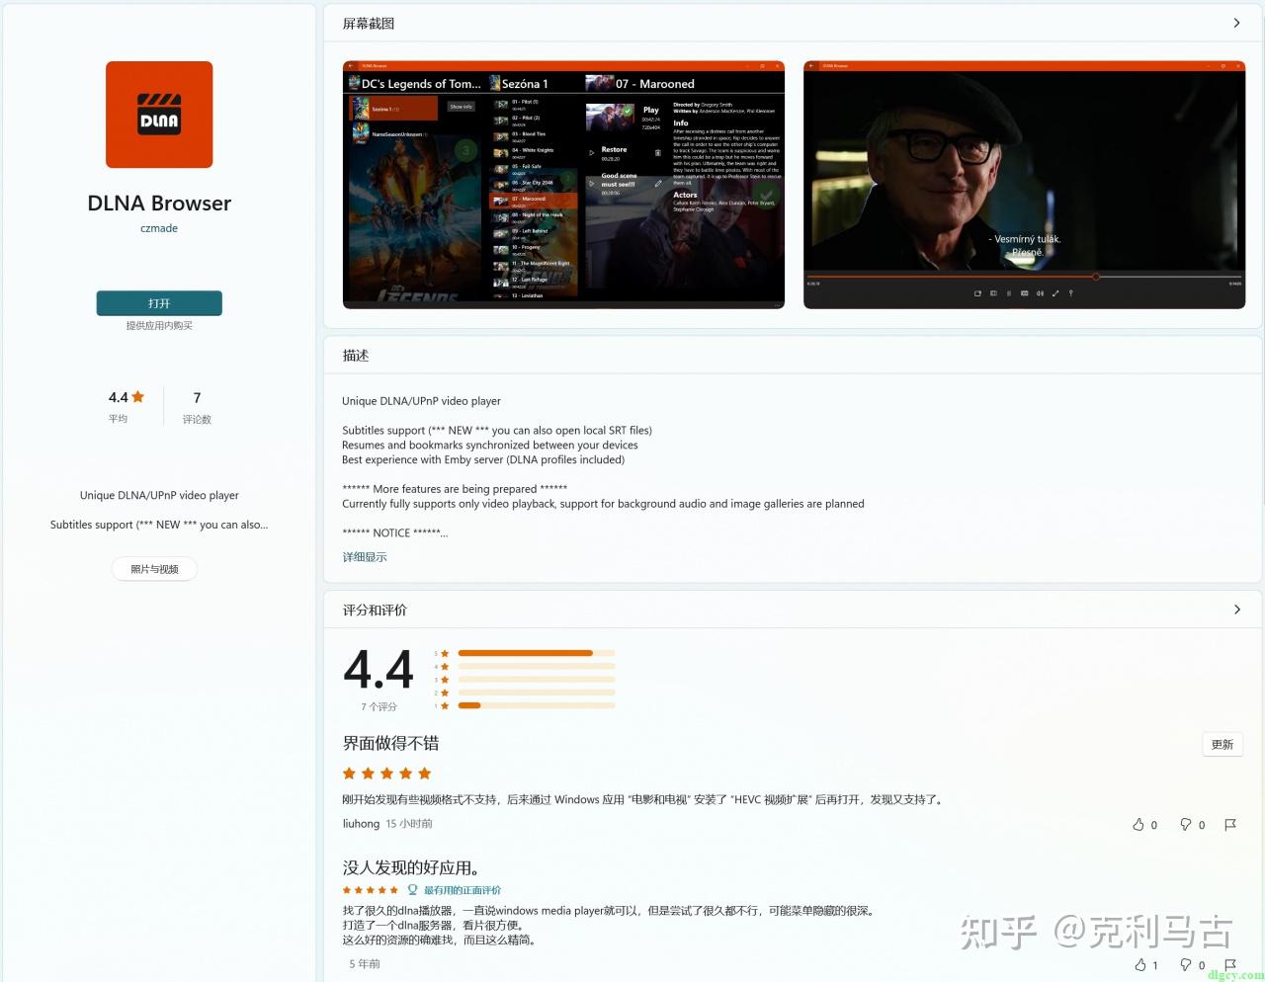Expand the 屏幕截图 section chevron

(x=1236, y=22)
